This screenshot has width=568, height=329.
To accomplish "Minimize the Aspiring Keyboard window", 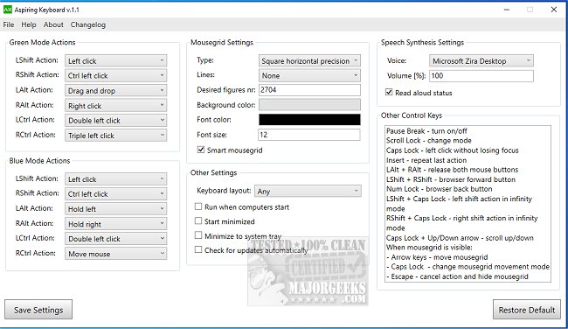I will [507, 10].
